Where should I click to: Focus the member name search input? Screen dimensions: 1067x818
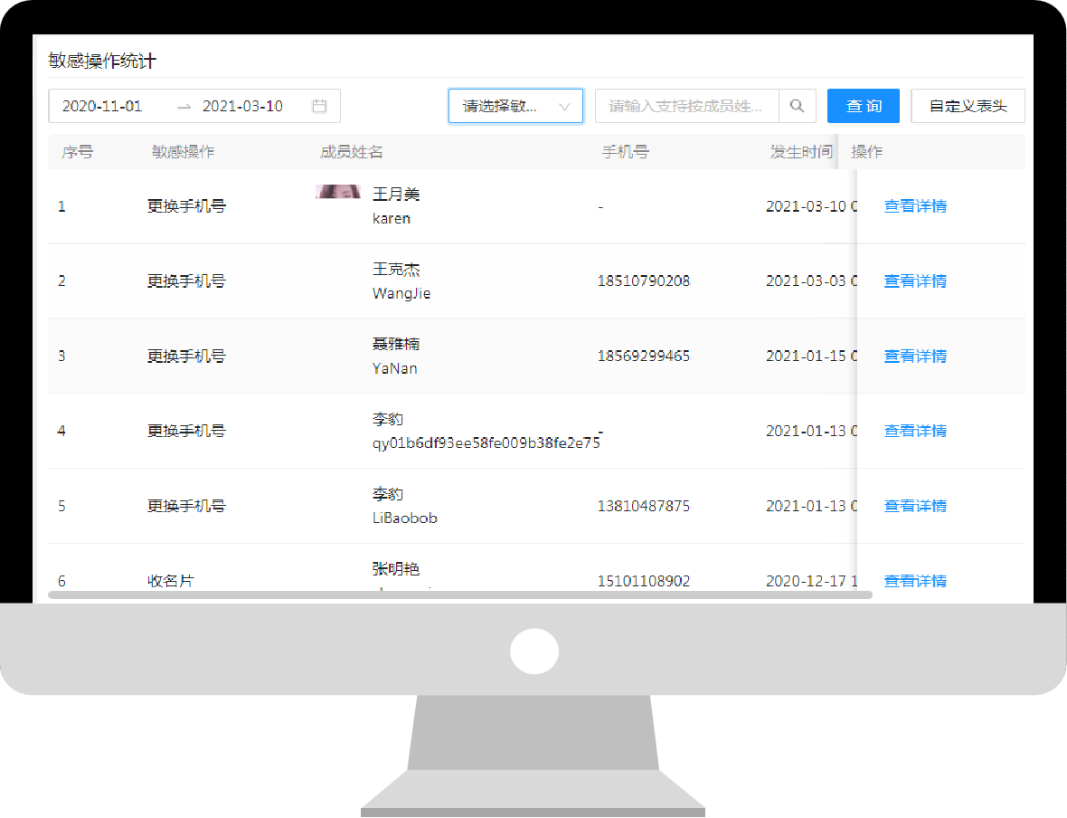click(685, 106)
